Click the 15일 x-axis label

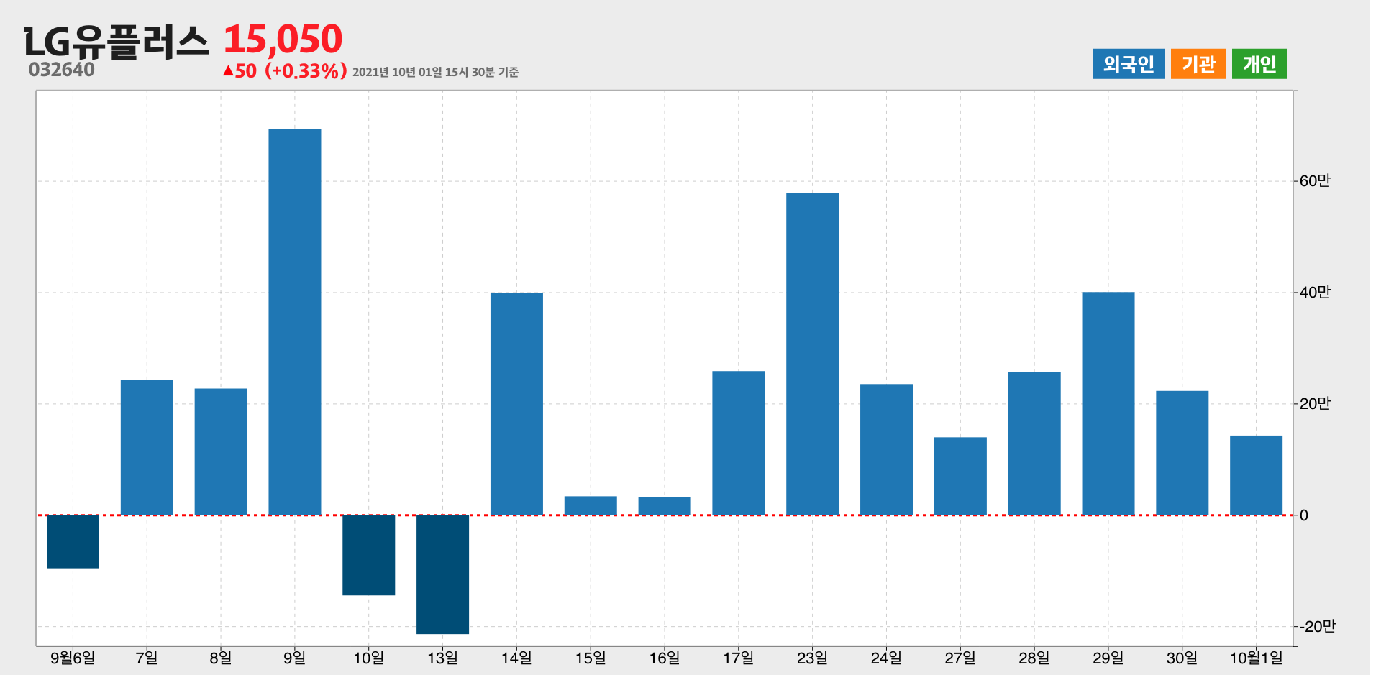click(x=591, y=658)
